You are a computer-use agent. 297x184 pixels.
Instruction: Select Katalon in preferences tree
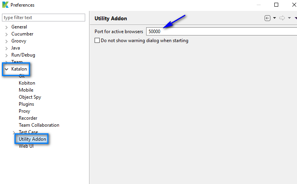19,69
